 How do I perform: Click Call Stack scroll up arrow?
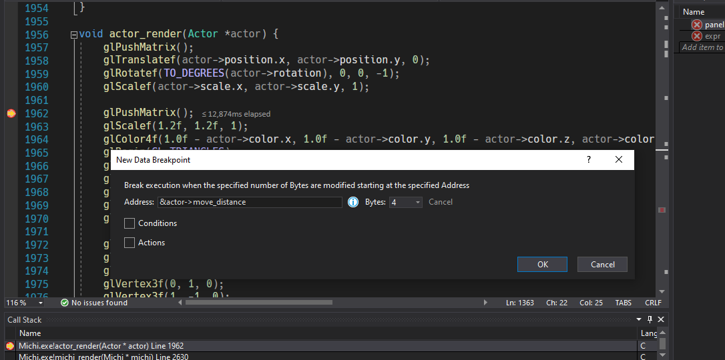tap(662, 332)
